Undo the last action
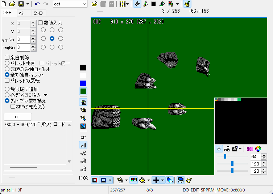 pos(37,4)
